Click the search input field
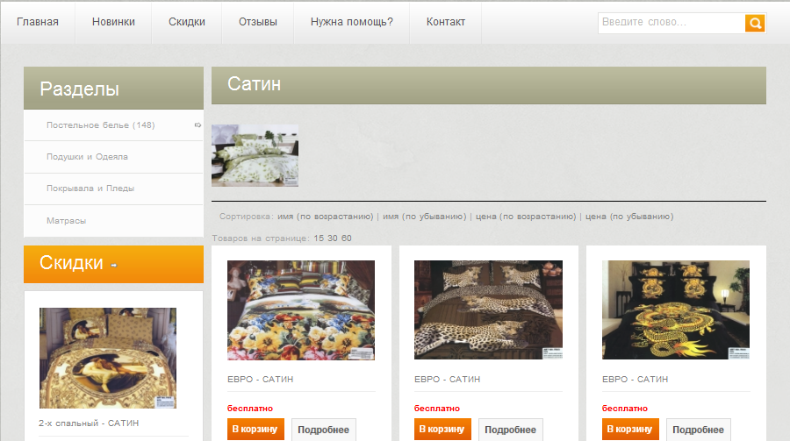The height and width of the screenshot is (441, 790). coord(671,23)
